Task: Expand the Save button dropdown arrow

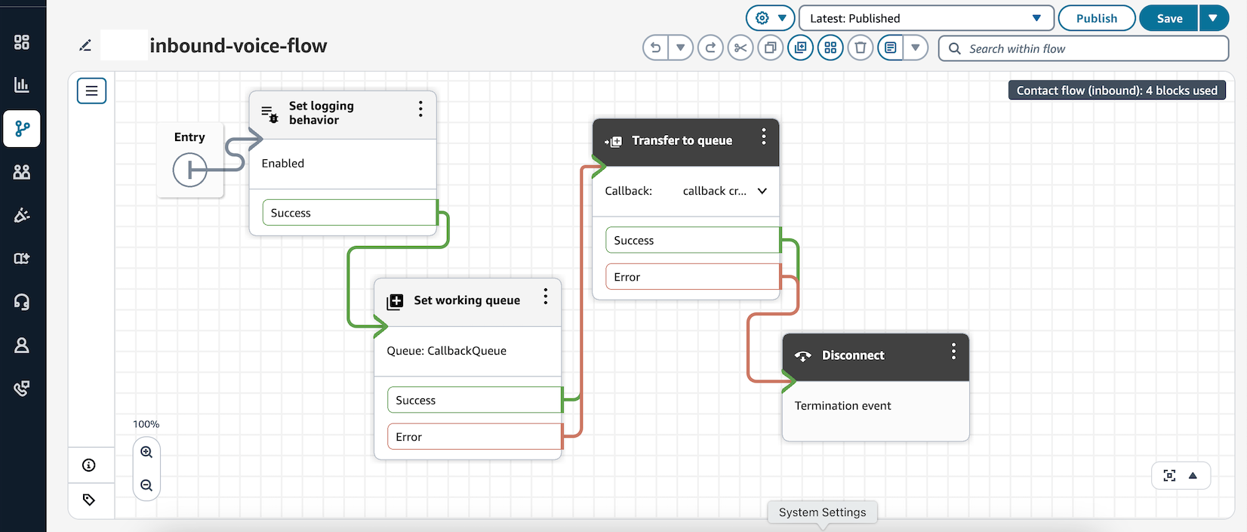Action: (1214, 18)
